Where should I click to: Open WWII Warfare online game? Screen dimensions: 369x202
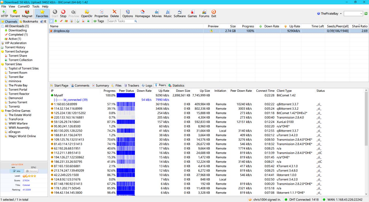(18, 124)
